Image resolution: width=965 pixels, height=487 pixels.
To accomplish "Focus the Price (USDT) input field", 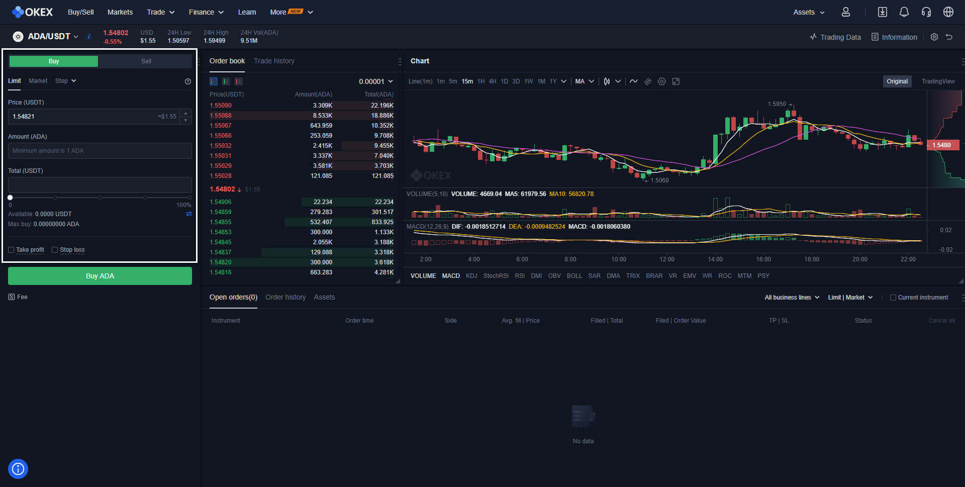I will coord(100,117).
